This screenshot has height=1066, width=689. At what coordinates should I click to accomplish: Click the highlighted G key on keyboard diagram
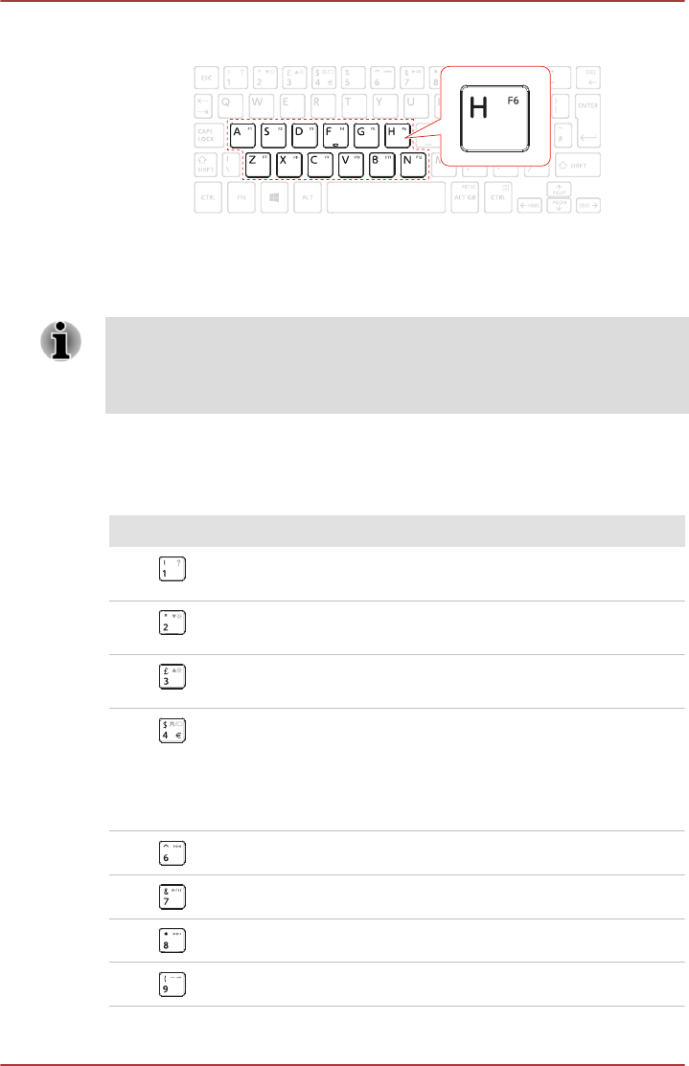tap(365, 135)
